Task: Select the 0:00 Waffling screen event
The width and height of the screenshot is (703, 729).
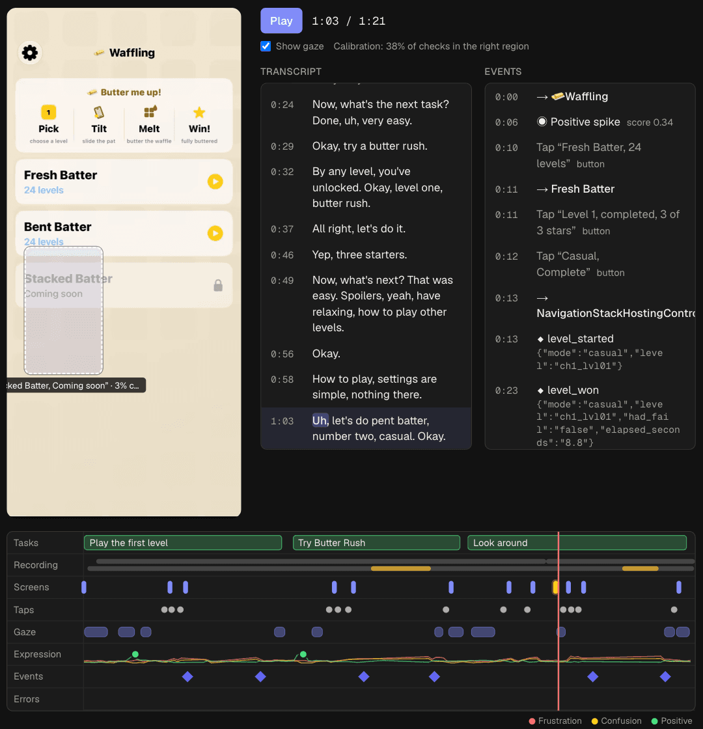Action: pyautogui.click(x=590, y=97)
